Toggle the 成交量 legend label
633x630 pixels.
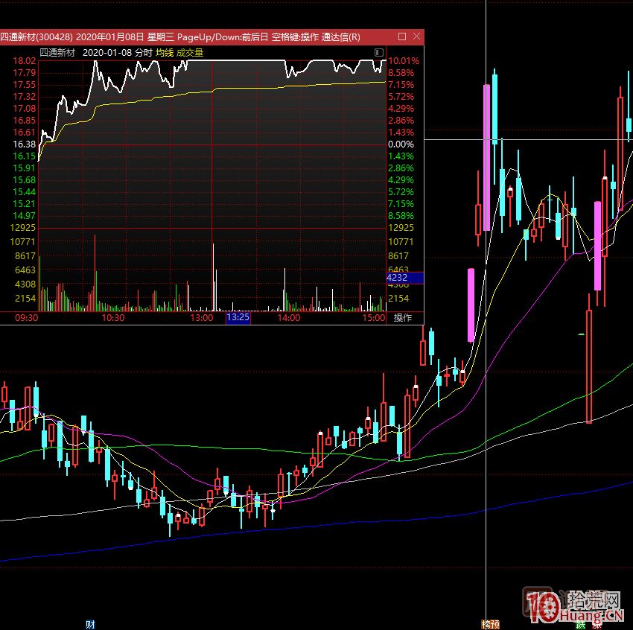(190, 53)
